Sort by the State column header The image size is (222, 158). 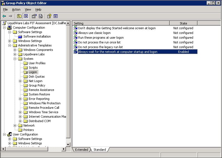click(x=183, y=23)
